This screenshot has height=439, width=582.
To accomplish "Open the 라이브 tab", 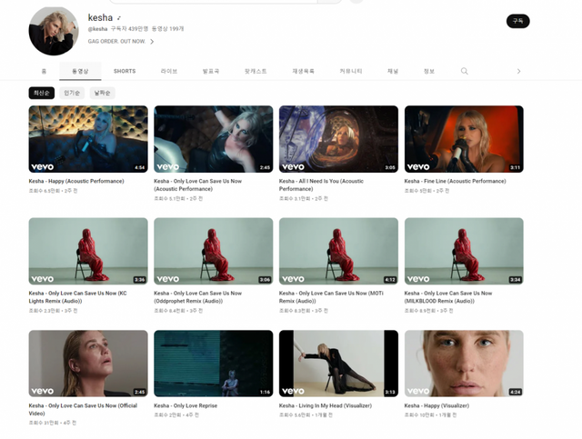I will click(x=169, y=71).
